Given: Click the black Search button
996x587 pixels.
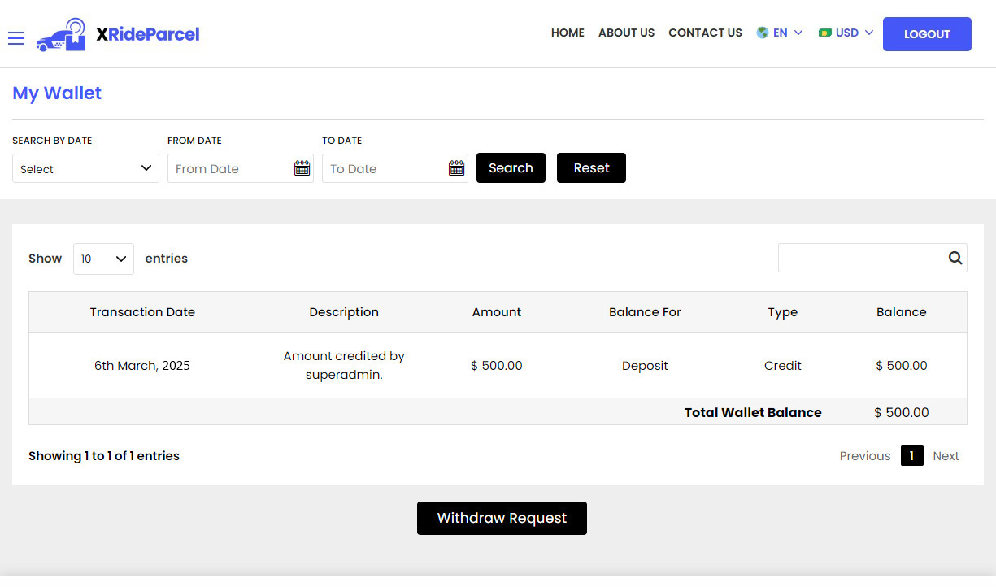Looking at the screenshot, I should (511, 168).
